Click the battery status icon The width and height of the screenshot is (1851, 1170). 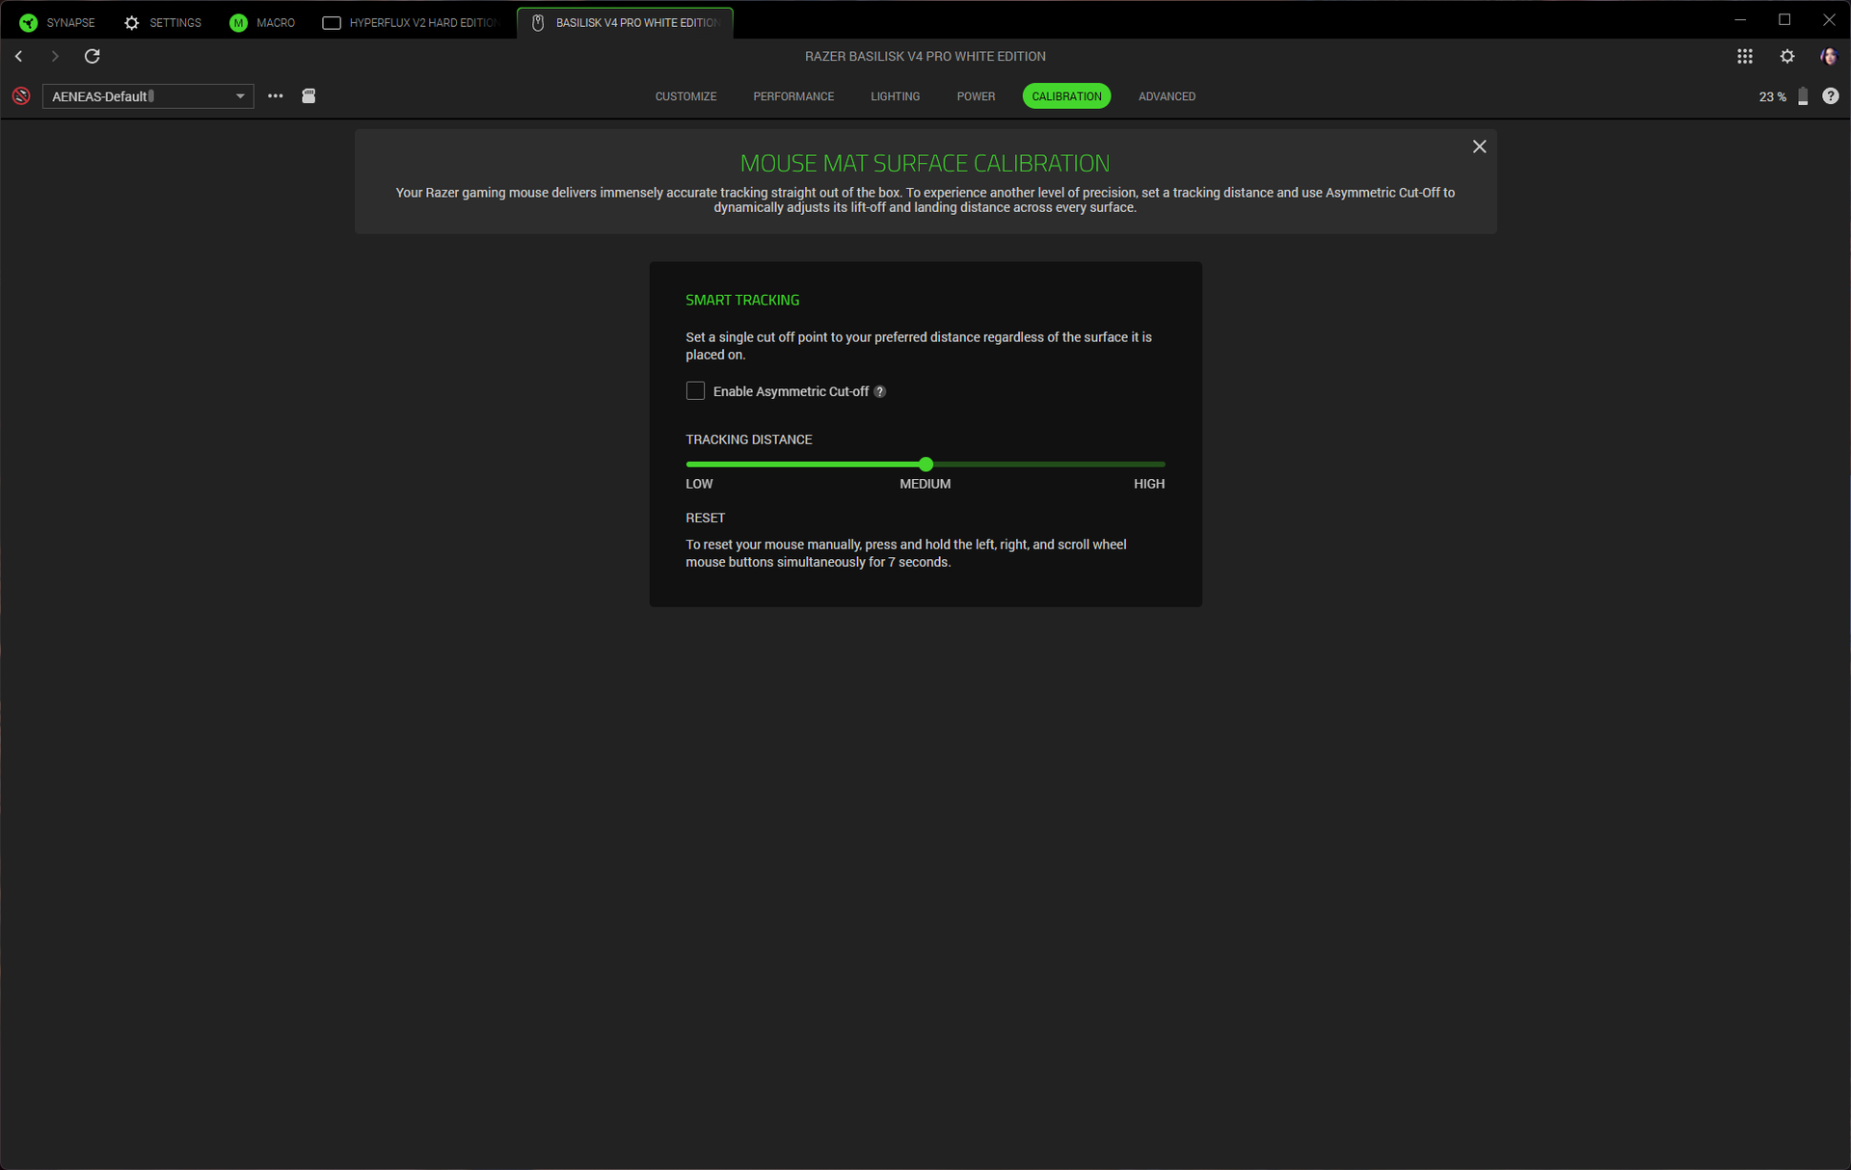(x=1803, y=96)
